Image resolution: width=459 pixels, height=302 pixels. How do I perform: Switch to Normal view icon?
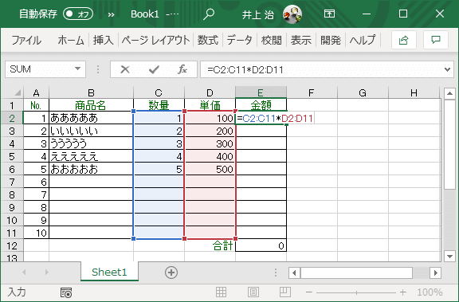tap(221, 292)
